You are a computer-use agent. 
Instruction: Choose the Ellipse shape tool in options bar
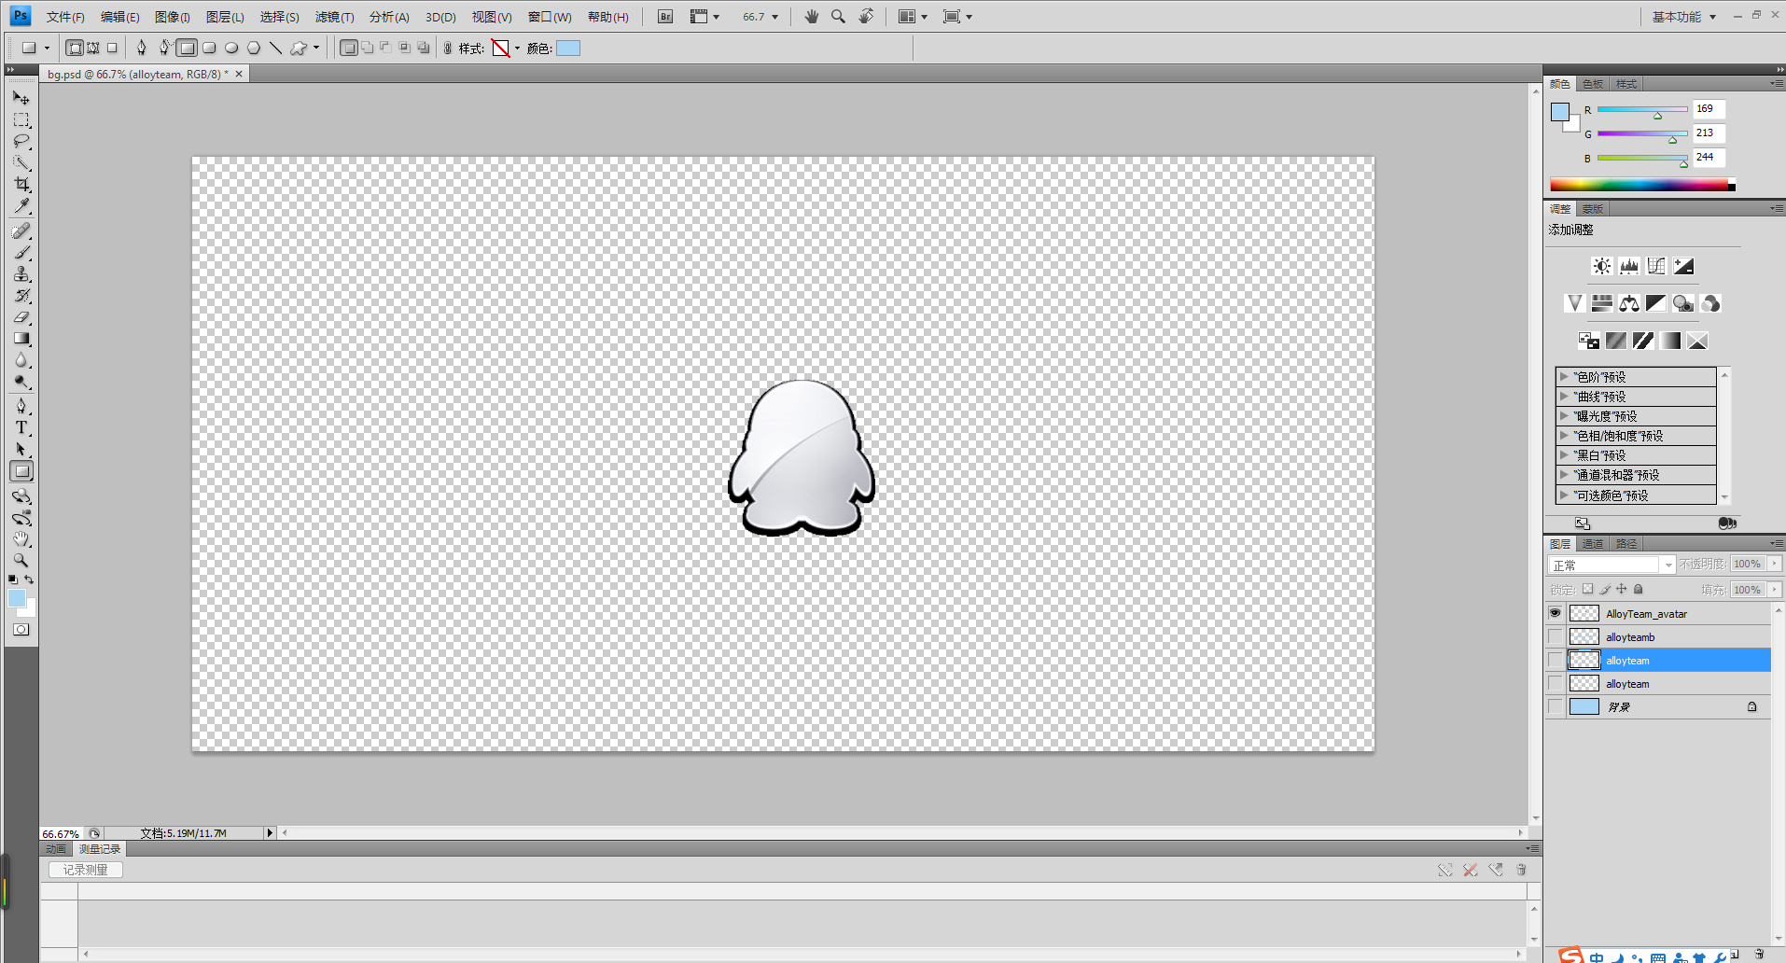click(x=231, y=49)
